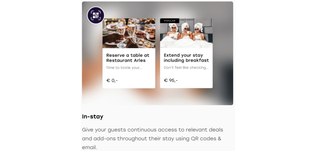Open the spa women in bed photo
Image resolution: width=316 pixels, height=151 pixels.
(186, 33)
